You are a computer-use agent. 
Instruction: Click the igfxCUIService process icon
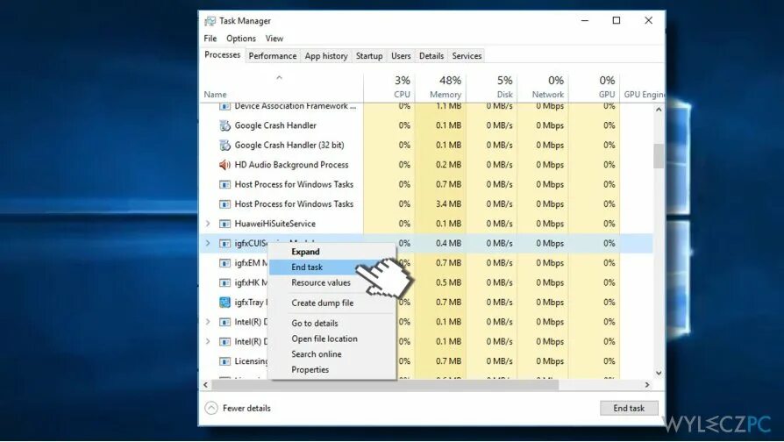click(225, 243)
